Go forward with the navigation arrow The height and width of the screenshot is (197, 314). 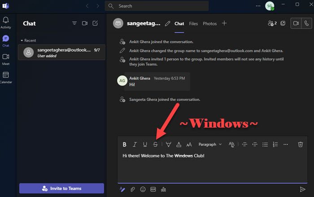(x=98, y=6)
